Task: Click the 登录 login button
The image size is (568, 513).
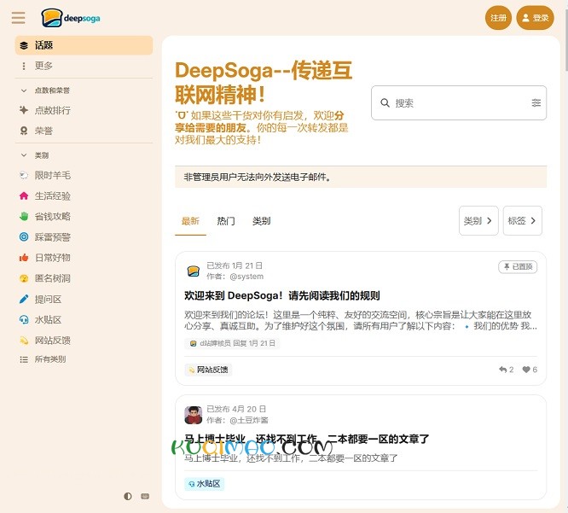Action: [x=535, y=18]
